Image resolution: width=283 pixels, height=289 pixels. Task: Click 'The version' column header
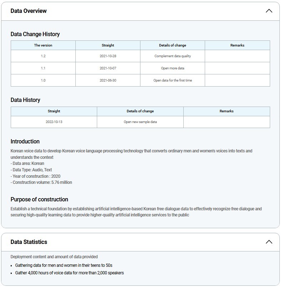click(43, 45)
